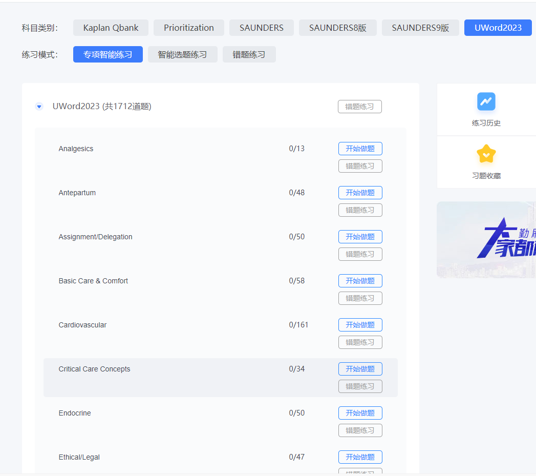Start Antepartum questions with 开始做题
Image resolution: width=536 pixels, height=476 pixels.
click(360, 193)
